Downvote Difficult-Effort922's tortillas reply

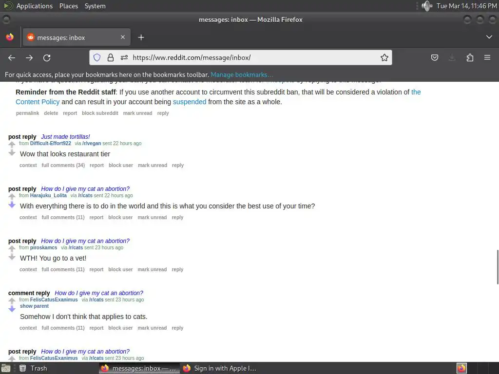point(12,153)
